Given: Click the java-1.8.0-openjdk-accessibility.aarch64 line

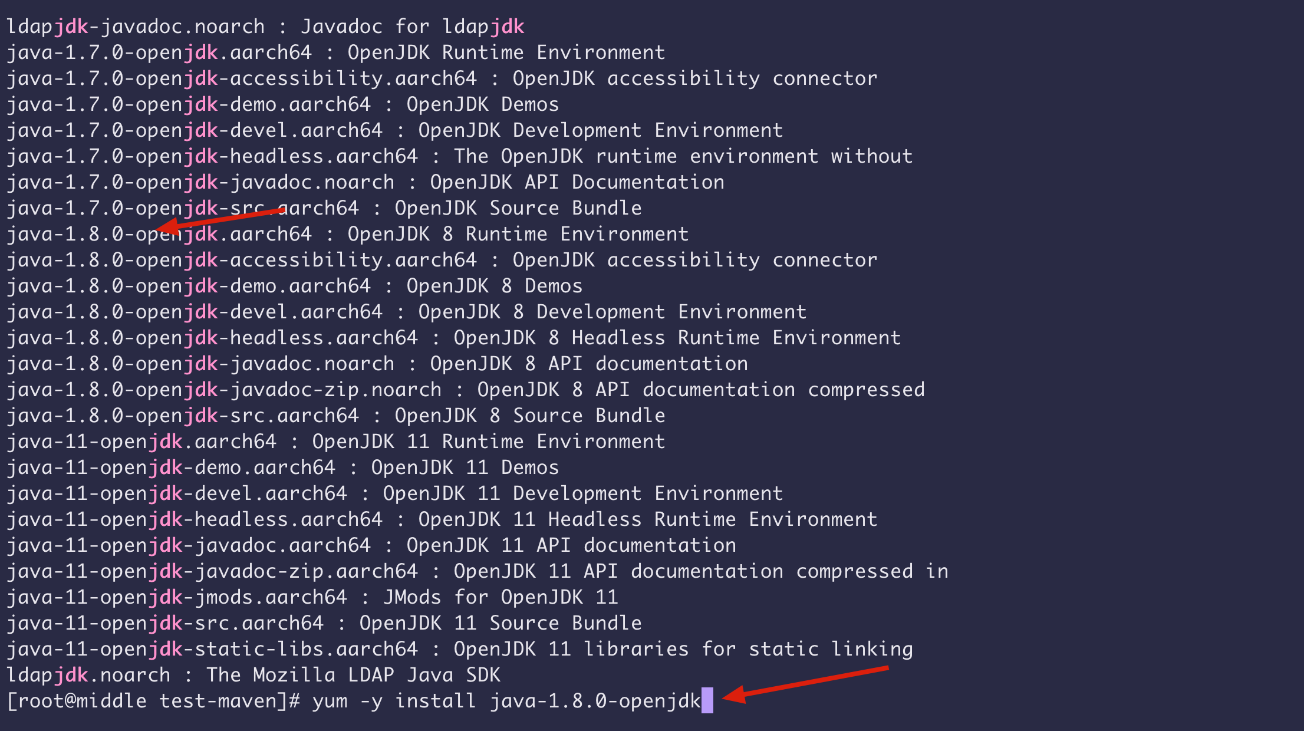Looking at the screenshot, I should click(442, 260).
